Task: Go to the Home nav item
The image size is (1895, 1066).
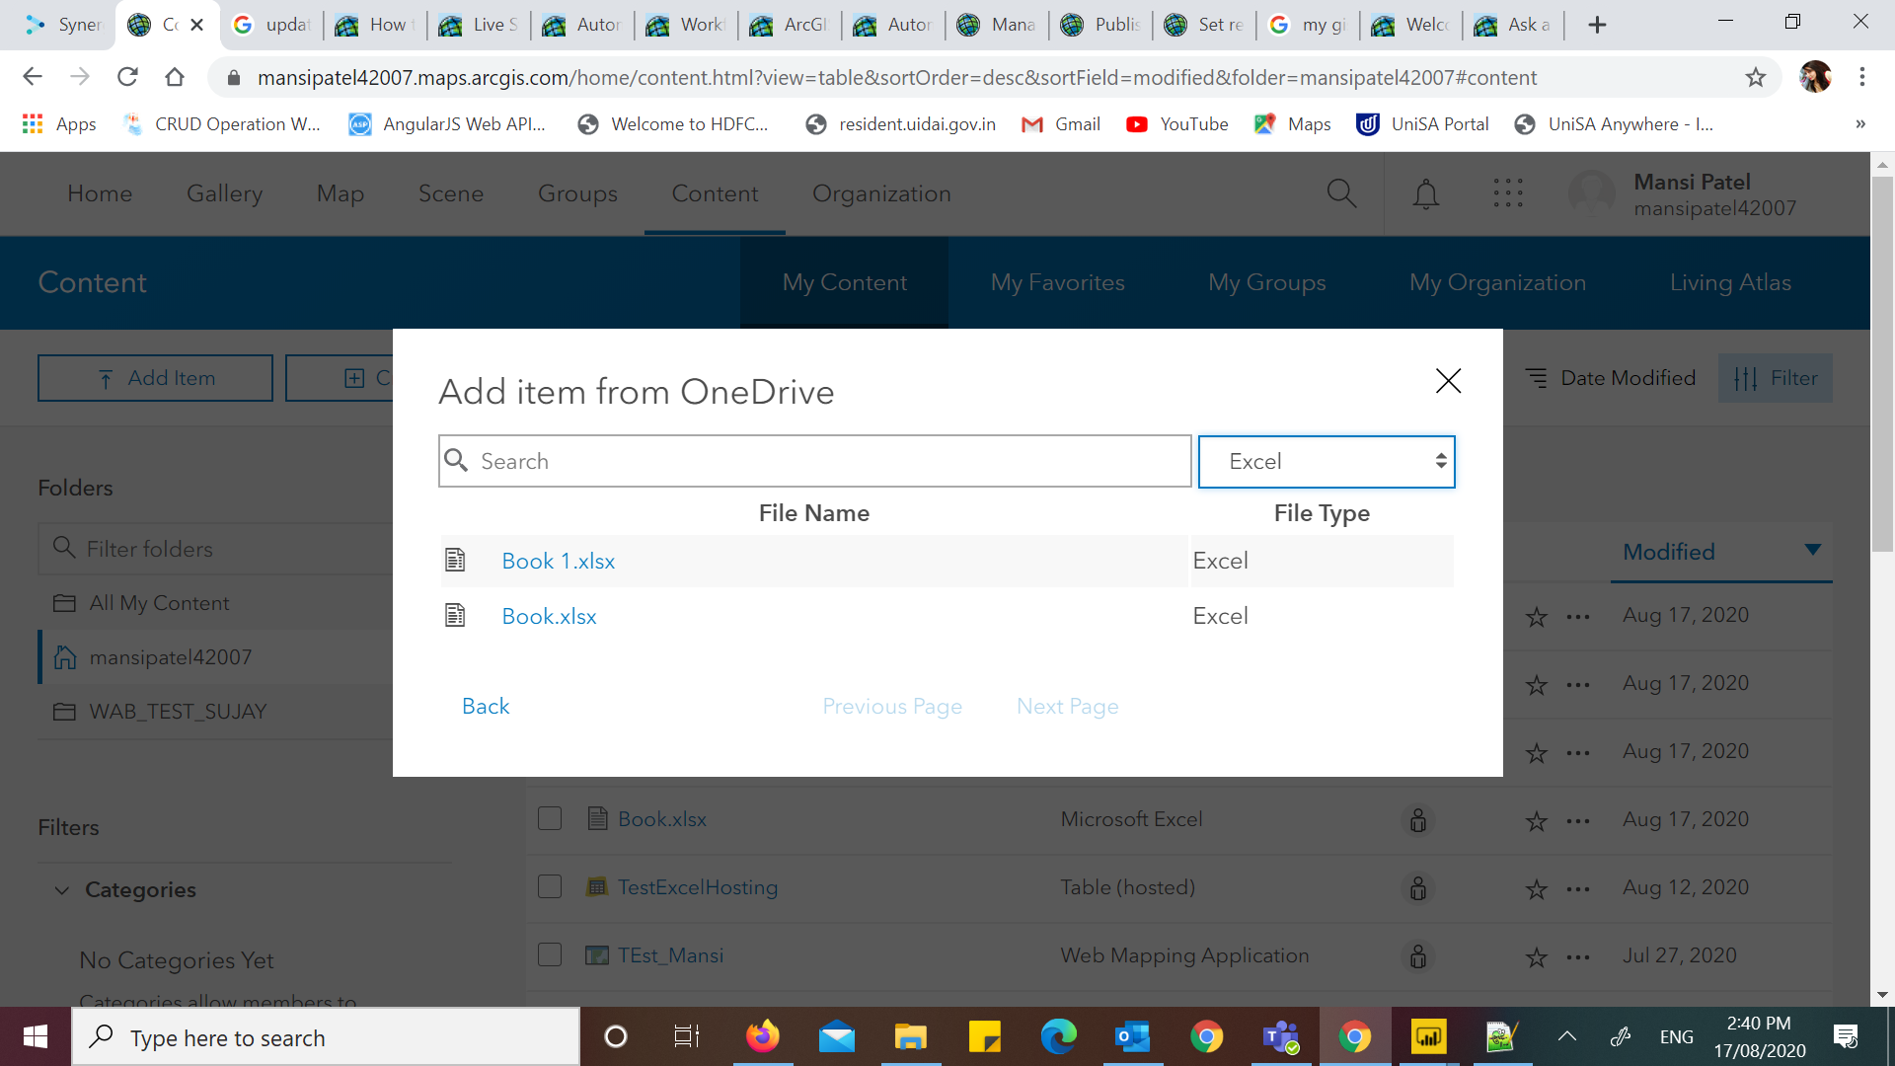Action: click(x=100, y=193)
